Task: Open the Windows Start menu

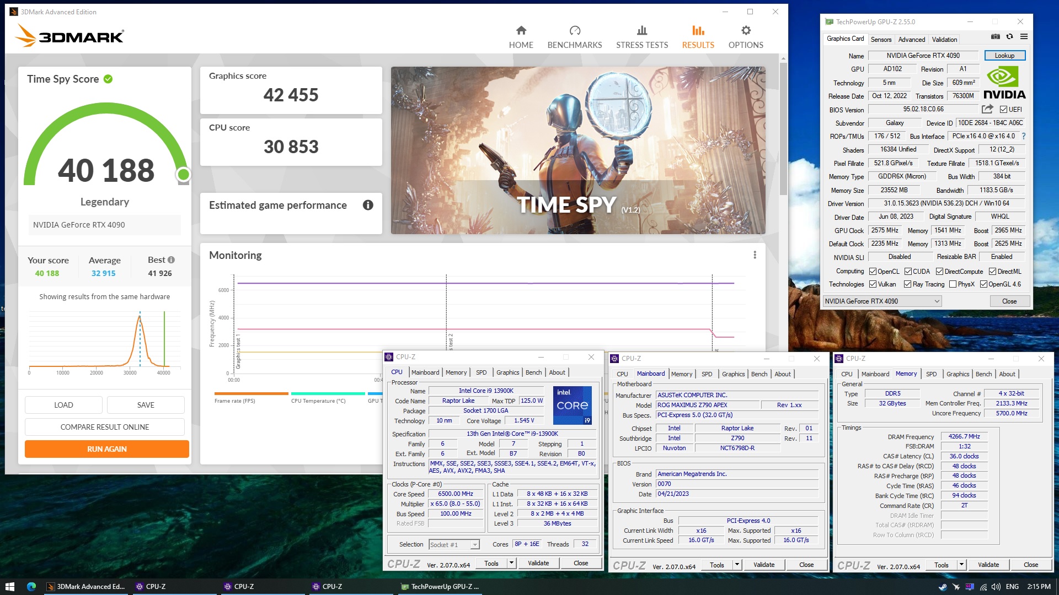Action: pyautogui.click(x=9, y=587)
